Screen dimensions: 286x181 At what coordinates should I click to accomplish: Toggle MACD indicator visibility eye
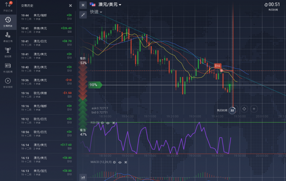point(120,162)
